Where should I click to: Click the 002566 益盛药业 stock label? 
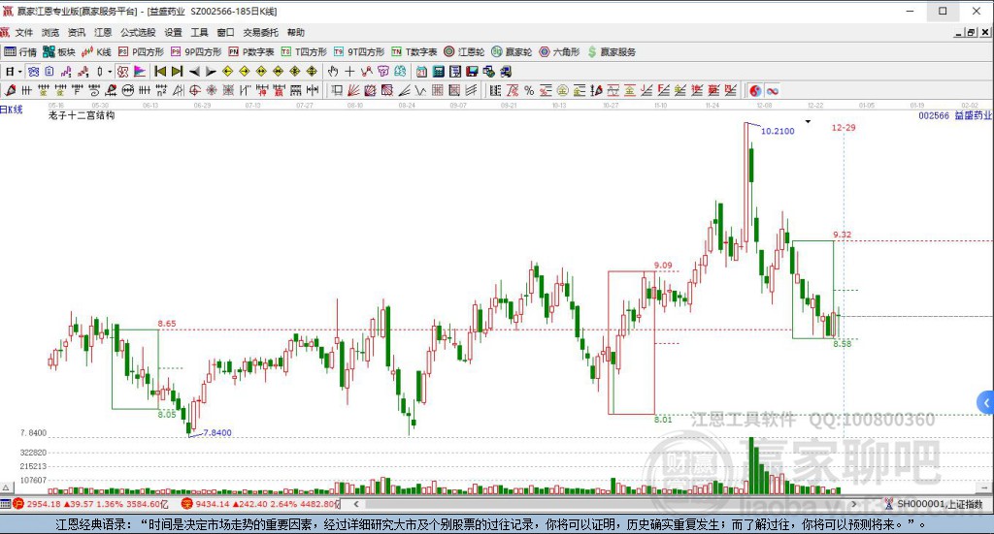click(x=955, y=115)
